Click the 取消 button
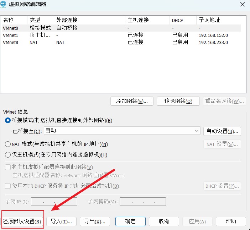 164,221
